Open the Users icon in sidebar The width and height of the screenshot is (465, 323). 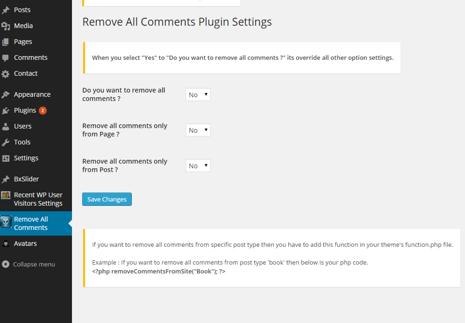pyautogui.click(x=5, y=126)
